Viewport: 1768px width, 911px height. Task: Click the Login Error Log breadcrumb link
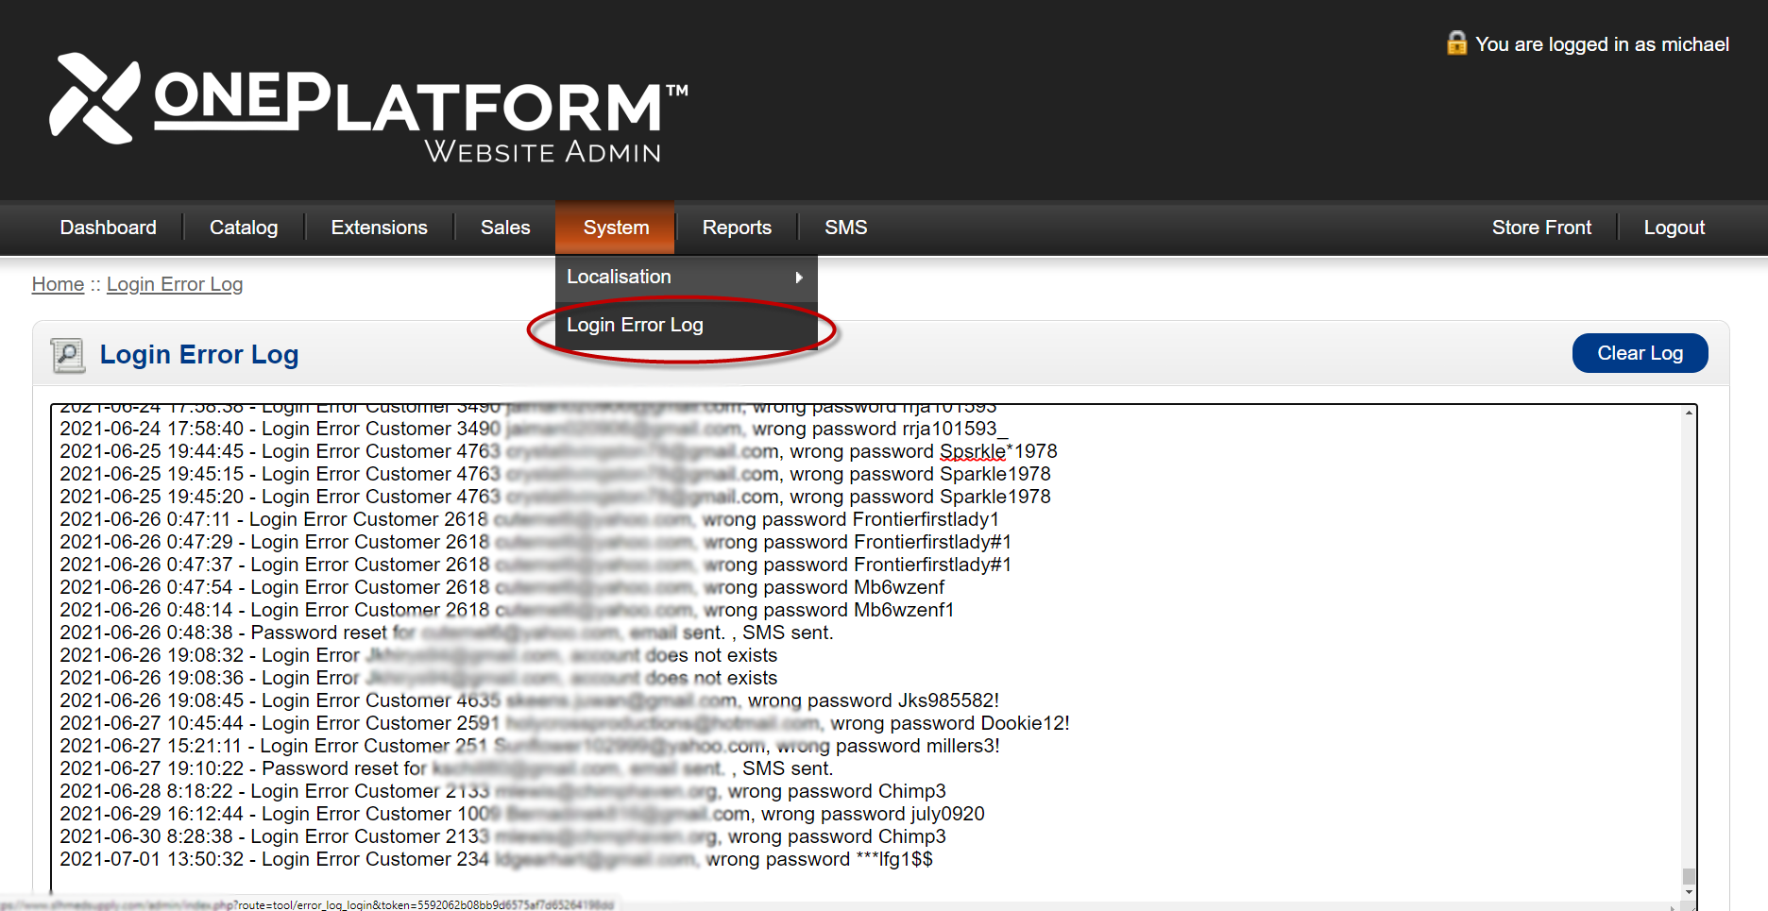pyautogui.click(x=175, y=284)
